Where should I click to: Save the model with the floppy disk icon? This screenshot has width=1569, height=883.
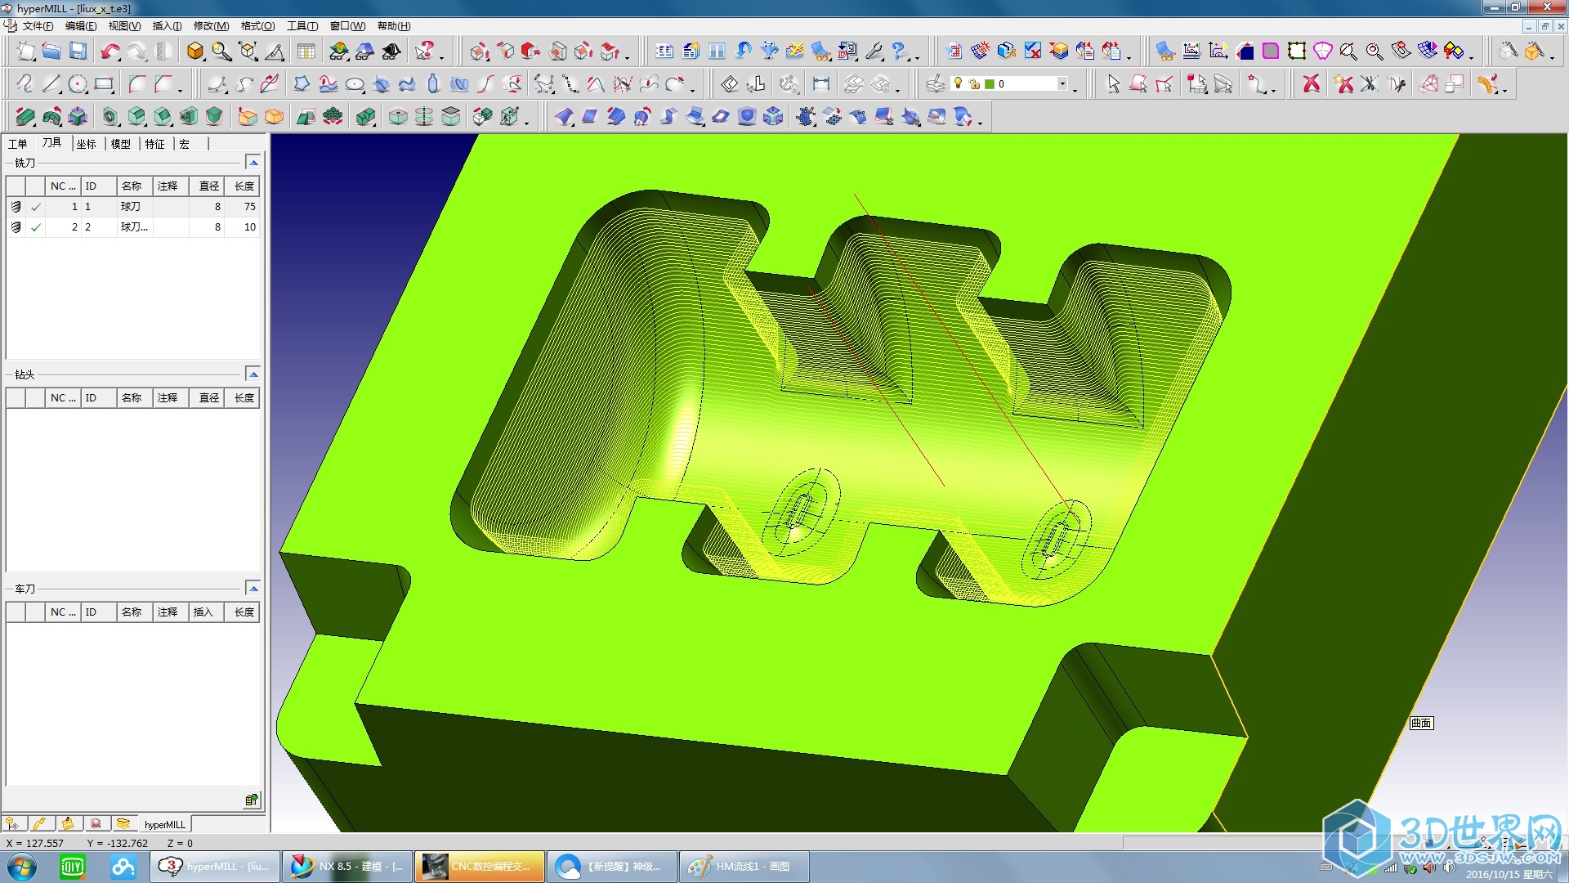tap(78, 52)
